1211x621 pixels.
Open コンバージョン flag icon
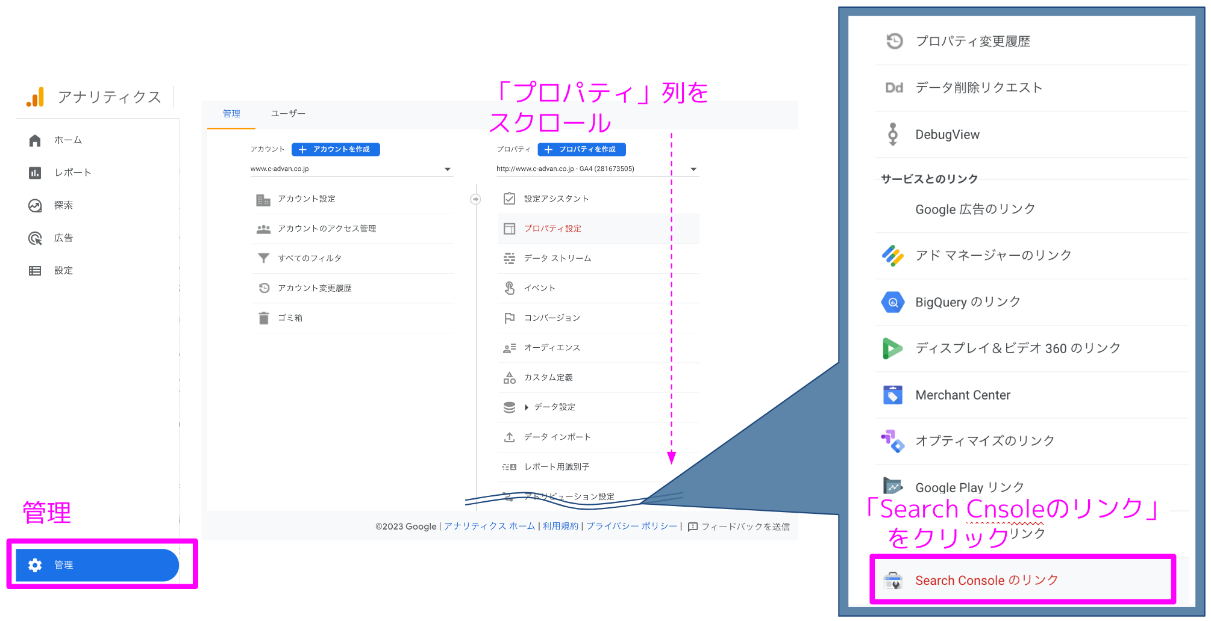click(509, 318)
